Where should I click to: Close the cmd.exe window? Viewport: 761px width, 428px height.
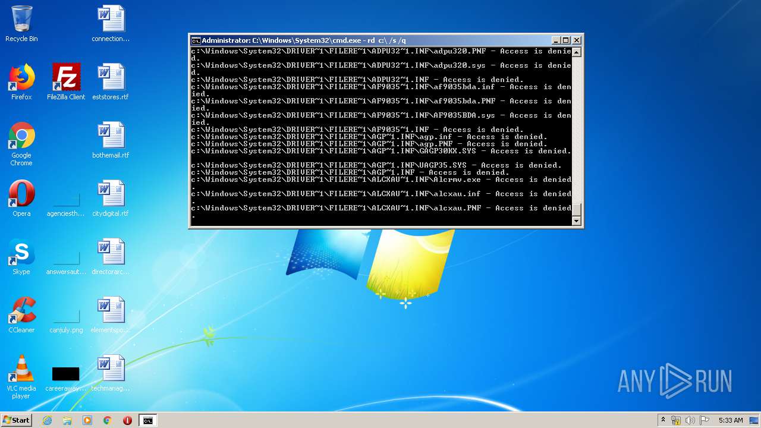[x=577, y=40]
